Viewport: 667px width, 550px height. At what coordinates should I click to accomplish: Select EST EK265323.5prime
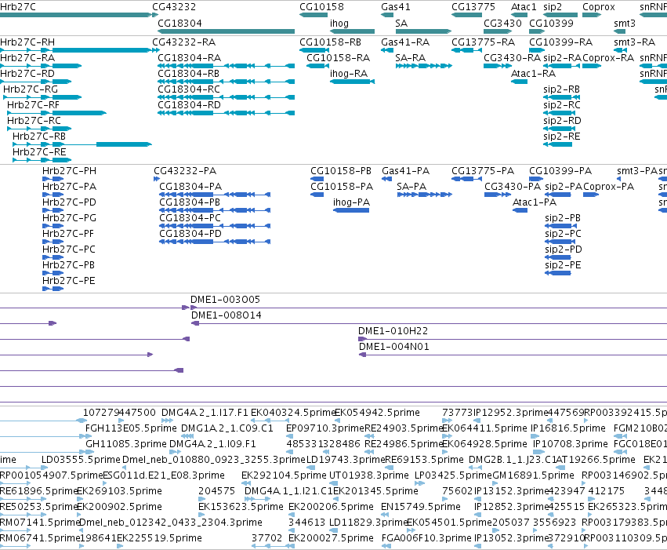[x=628, y=507]
